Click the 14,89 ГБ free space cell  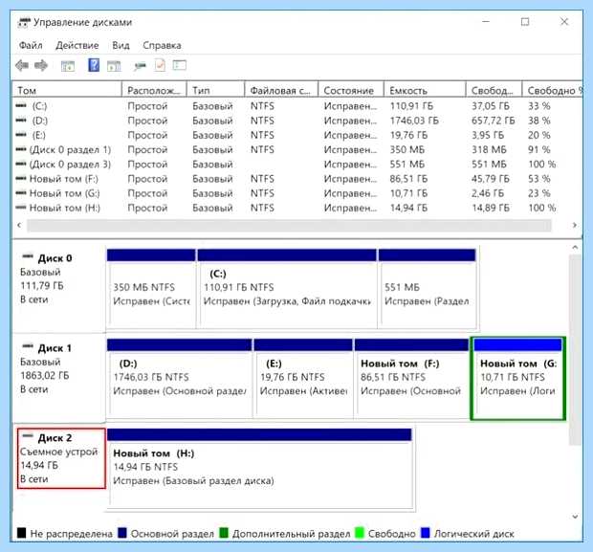[490, 208]
